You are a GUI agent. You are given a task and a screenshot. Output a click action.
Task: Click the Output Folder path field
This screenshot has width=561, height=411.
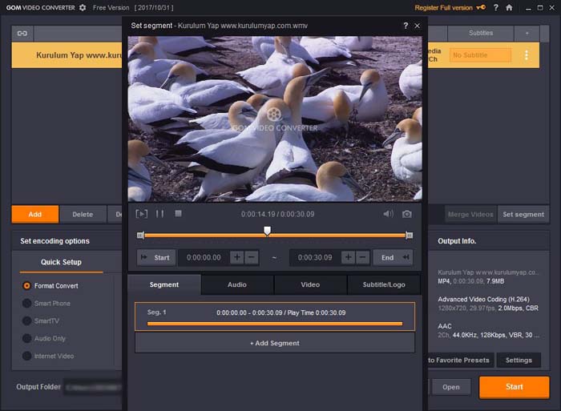click(93, 387)
